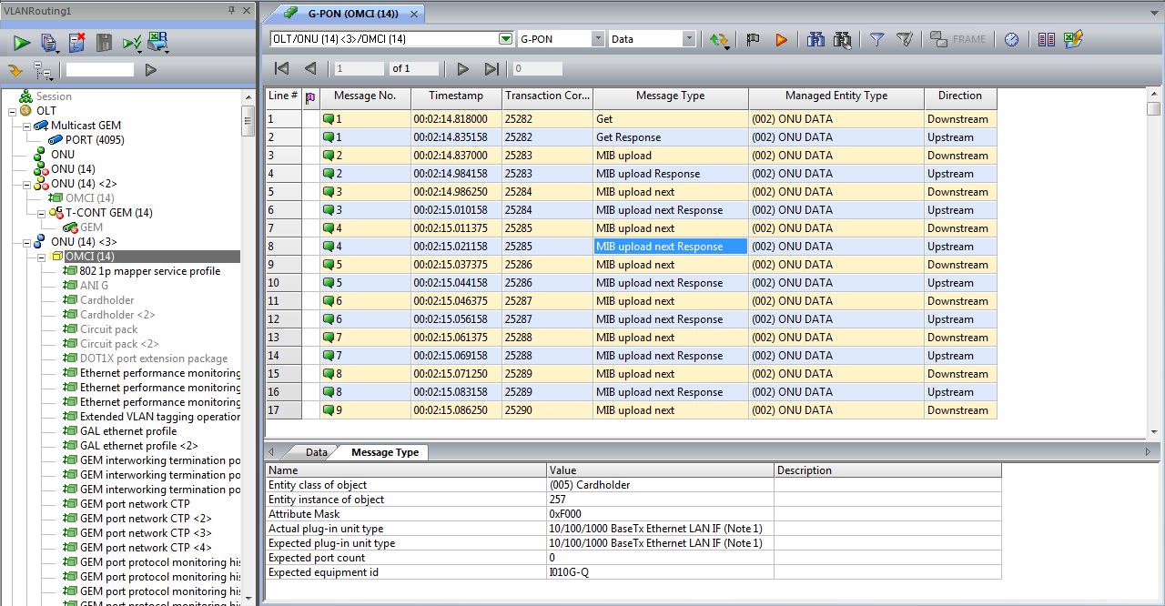Click Expected equipment id value I010G-Q
1165x606 pixels.
[660, 572]
